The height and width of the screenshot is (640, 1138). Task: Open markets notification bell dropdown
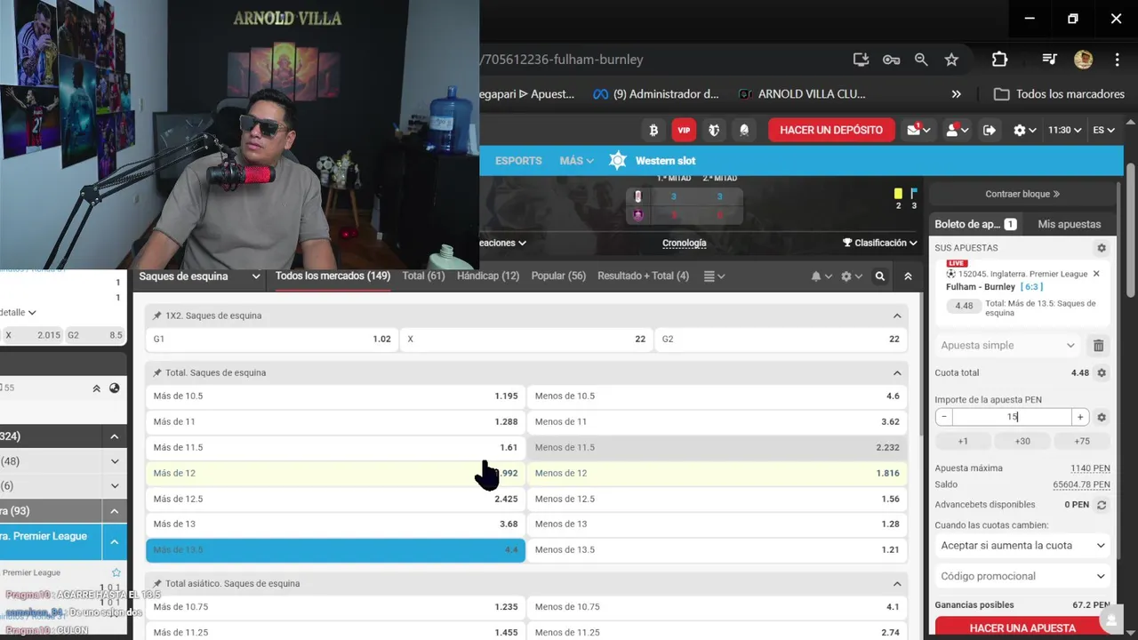coord(821,276)
